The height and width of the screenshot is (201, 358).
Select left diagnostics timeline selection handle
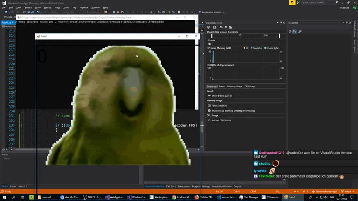coord(212,36)
